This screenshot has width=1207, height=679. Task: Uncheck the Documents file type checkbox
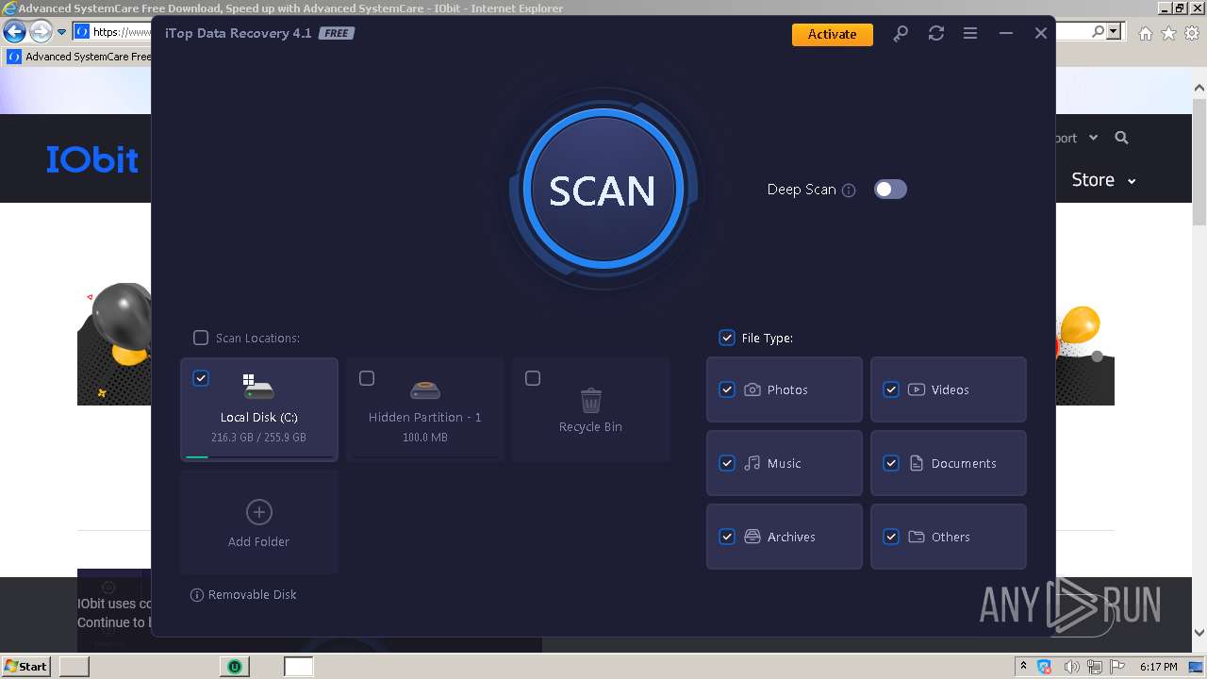click(891, 463)
